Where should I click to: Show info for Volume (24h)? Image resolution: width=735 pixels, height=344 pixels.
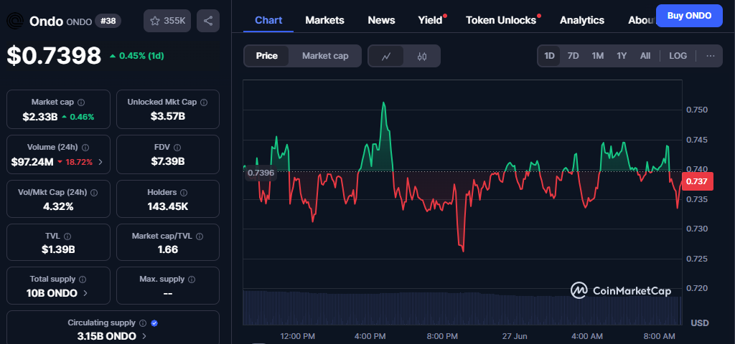tap(85, 148)
